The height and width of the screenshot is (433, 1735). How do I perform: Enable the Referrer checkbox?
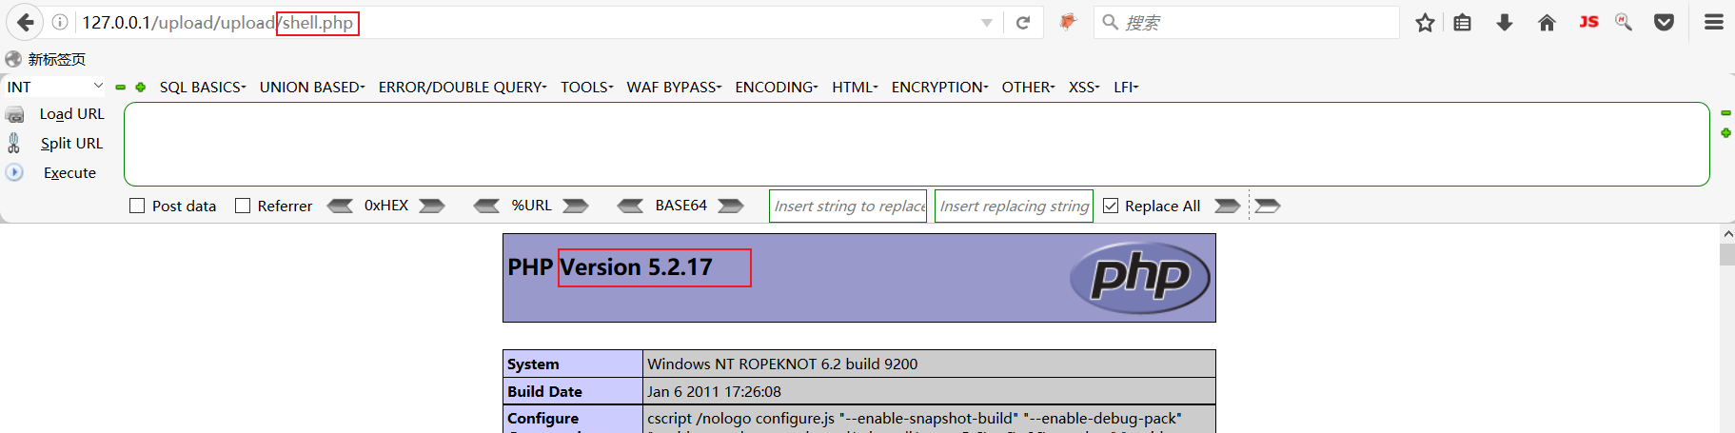tap(243, 206)
